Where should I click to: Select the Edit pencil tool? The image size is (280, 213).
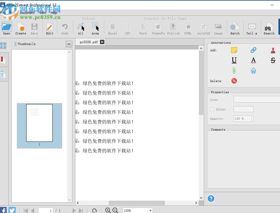click(x=50, y=28)
